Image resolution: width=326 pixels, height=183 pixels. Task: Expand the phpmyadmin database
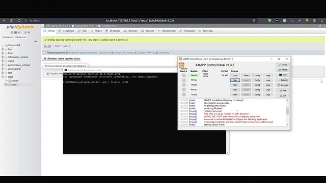tap(3, 69)
